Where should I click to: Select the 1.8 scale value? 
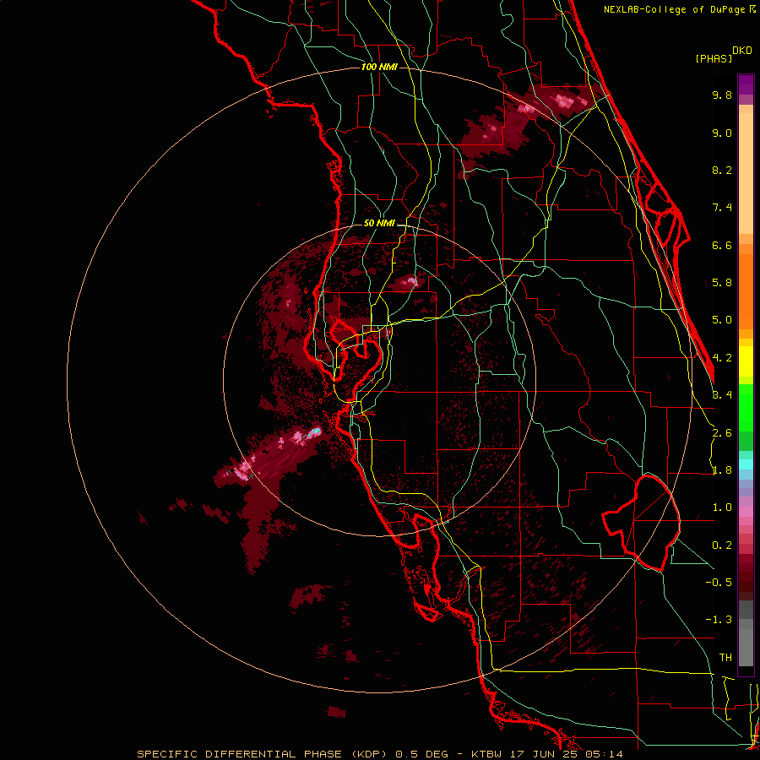click(x=722, y=470)
